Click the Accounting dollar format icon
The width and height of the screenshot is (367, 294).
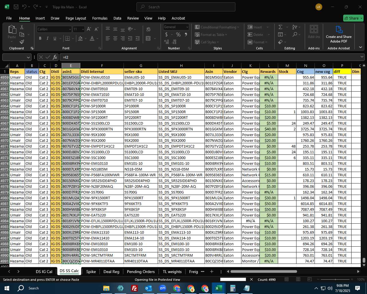click(167, 35)
